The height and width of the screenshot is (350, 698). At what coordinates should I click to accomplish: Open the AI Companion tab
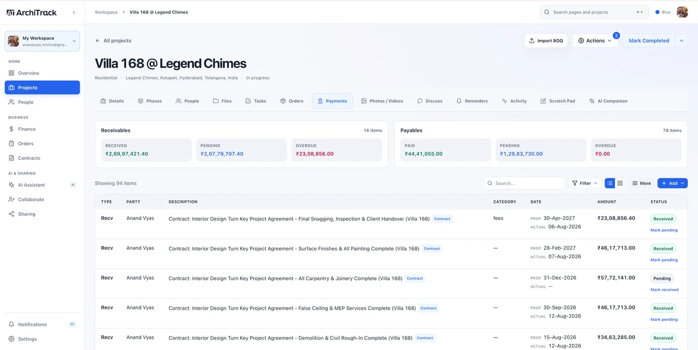(x=609, y=101)
